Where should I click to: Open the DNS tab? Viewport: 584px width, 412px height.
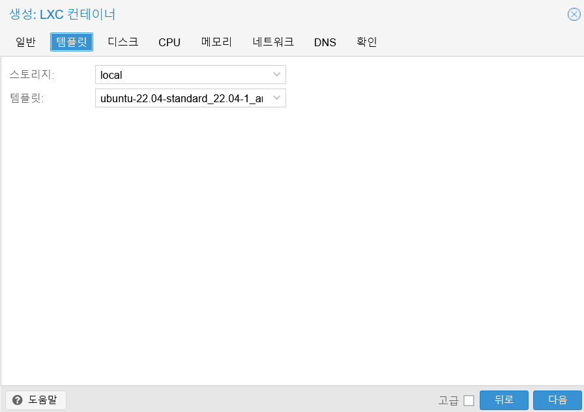(325, 42)
